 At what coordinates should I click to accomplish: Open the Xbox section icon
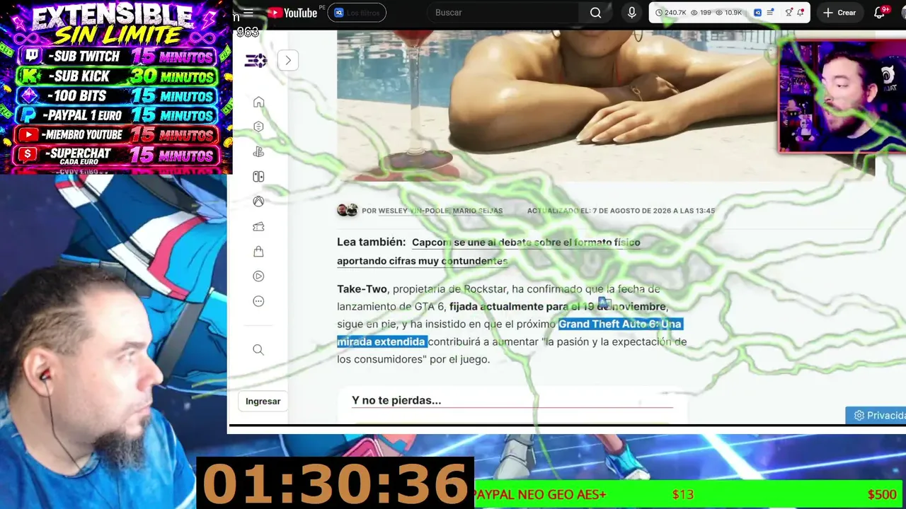pos(258,201)
